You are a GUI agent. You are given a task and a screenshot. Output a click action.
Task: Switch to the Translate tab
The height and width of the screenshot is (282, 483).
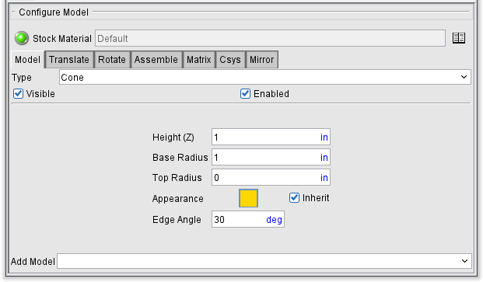(x=69, y=59)
